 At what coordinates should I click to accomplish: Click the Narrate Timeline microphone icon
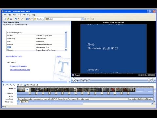7,85
